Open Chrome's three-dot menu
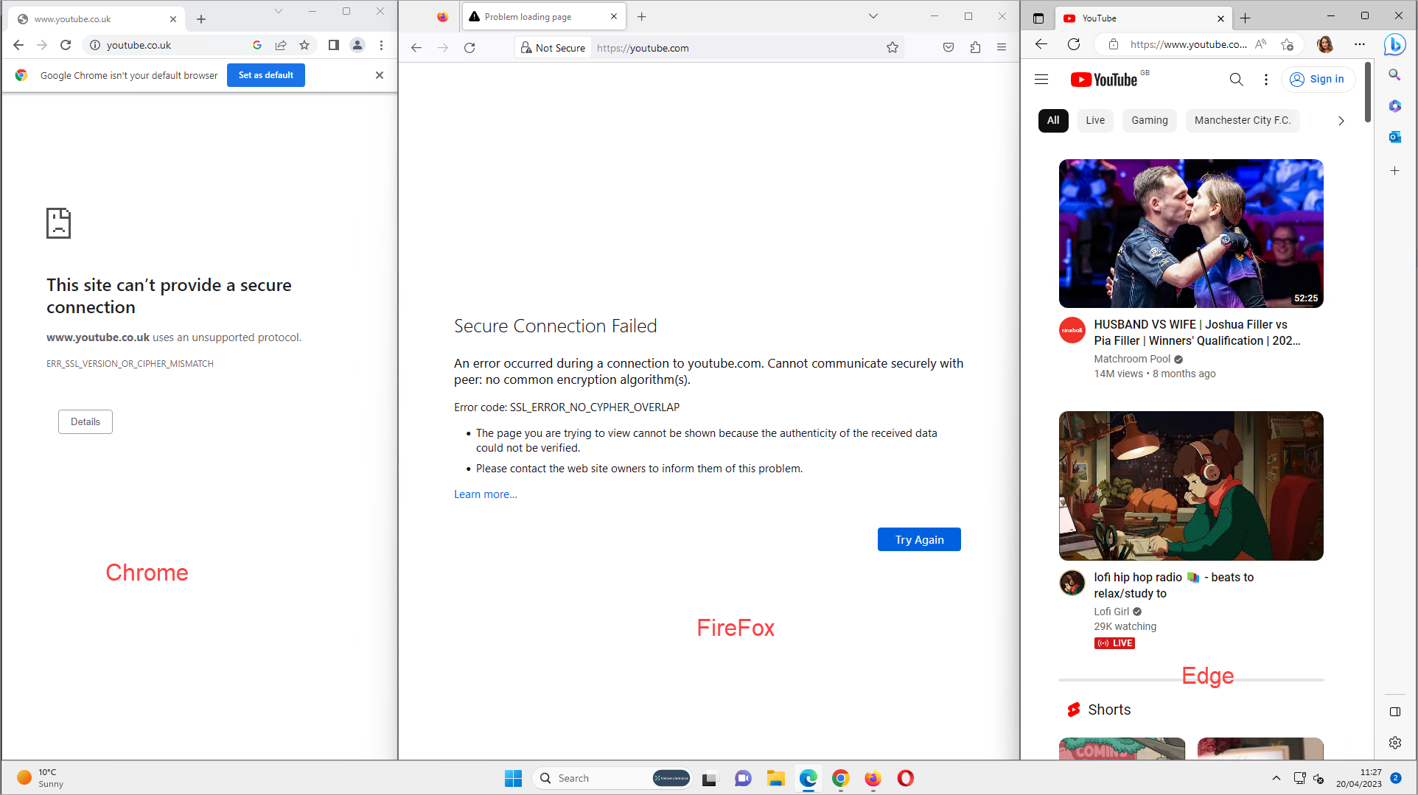Image resolution: width=1418 pixels, height=795 pixels. pos(382,45)
